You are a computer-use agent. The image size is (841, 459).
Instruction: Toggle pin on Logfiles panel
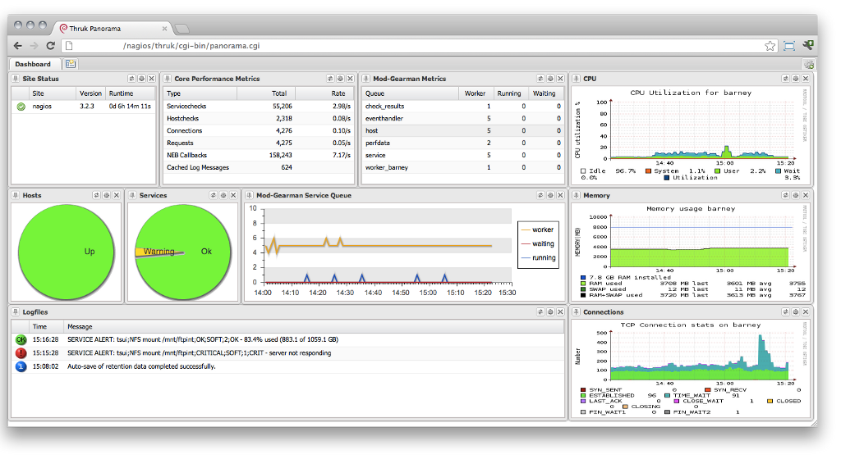point(16,312)
